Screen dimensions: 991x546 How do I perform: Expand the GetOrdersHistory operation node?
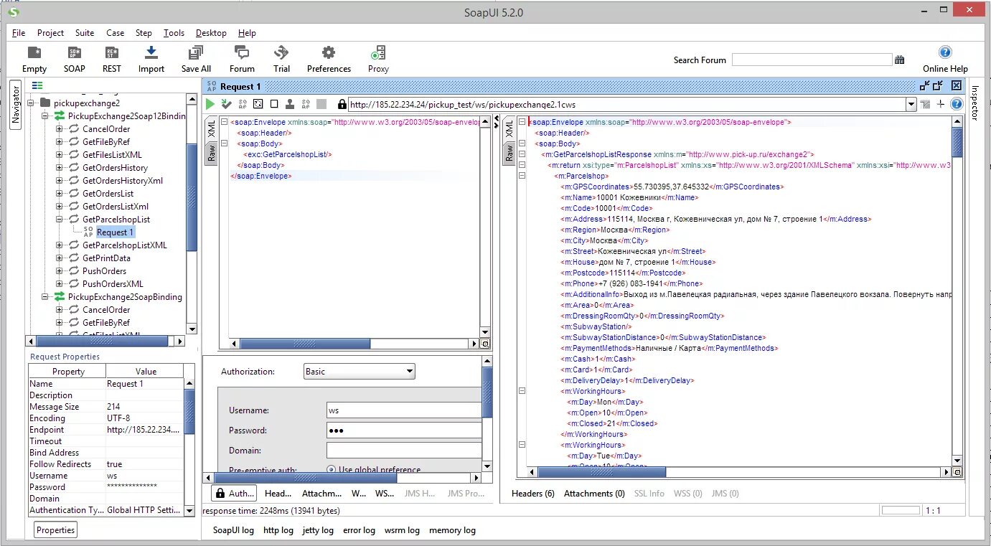(60, 168)
